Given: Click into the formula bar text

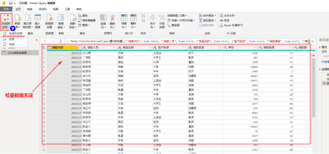Looking at the screenshot, I should (x=187, y=41).
